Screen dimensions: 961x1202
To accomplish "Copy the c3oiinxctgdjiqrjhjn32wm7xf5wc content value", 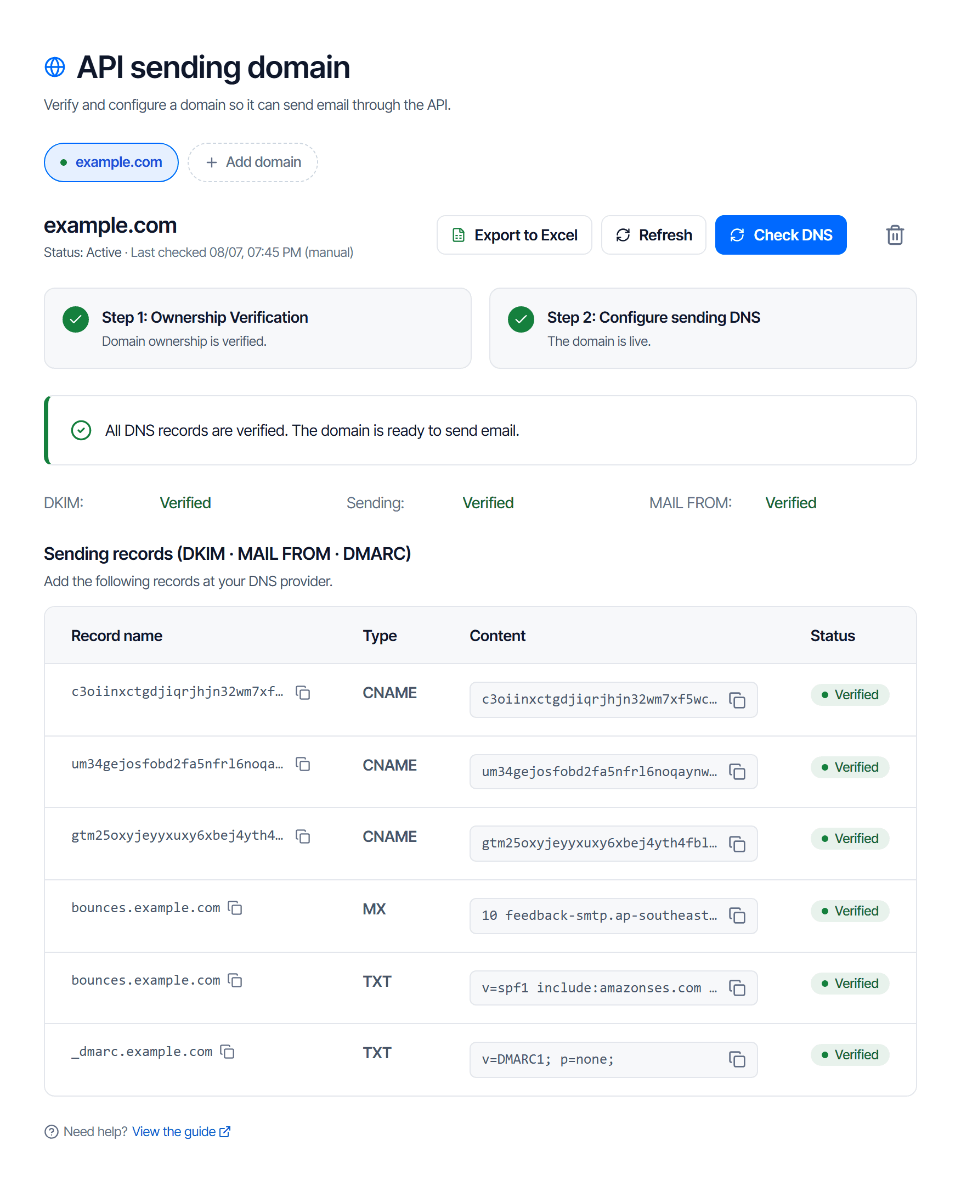I will (737, 700).
